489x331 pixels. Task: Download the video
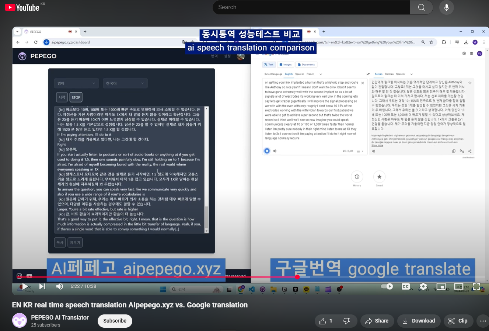419,321
